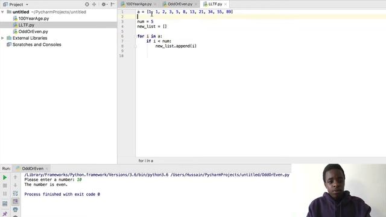Expand the External Libraries node
This screenshot has width=386, height=217.
(2, 38)
